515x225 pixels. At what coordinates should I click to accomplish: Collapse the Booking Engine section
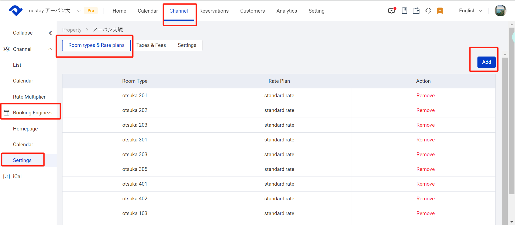pos(50,113)
